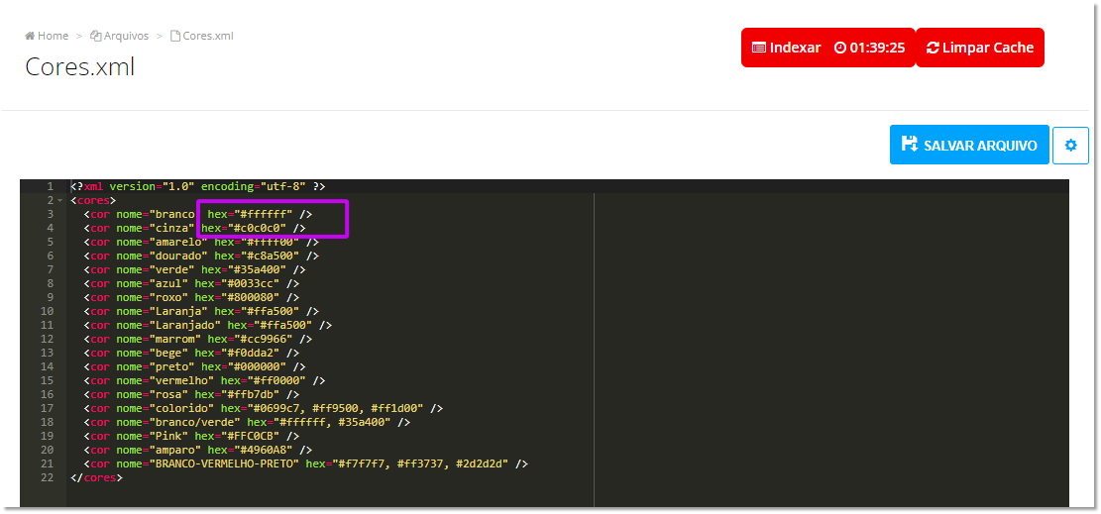The height and width of the screenshot is (514, 1101).
Task: Click the "verde" hex #35a400 line
Action: 194,269
